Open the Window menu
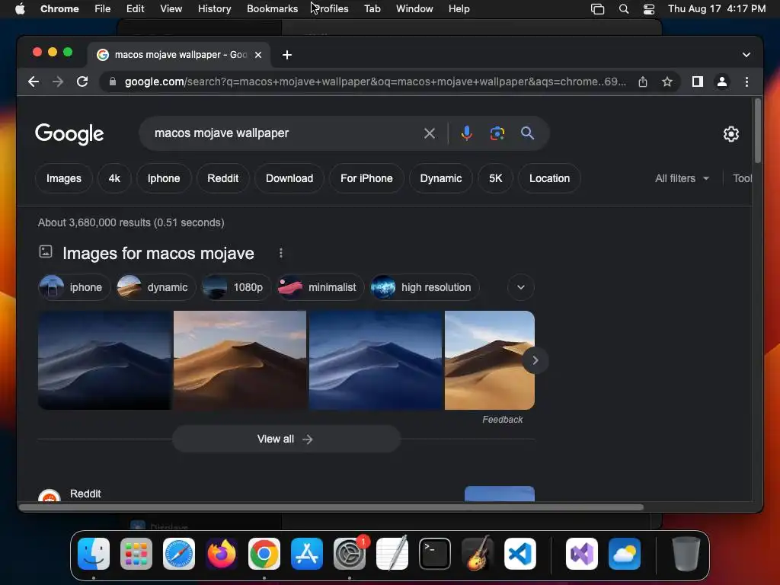Screen dimensions: 780x585 click(x=414, y=9)
